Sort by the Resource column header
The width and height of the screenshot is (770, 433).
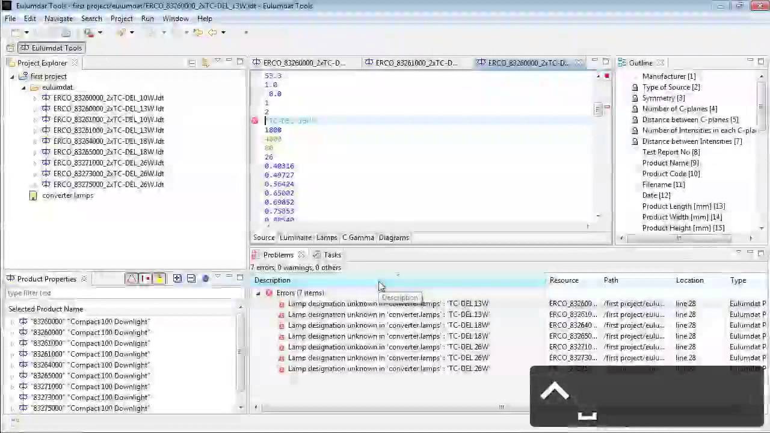pos(564,280)
